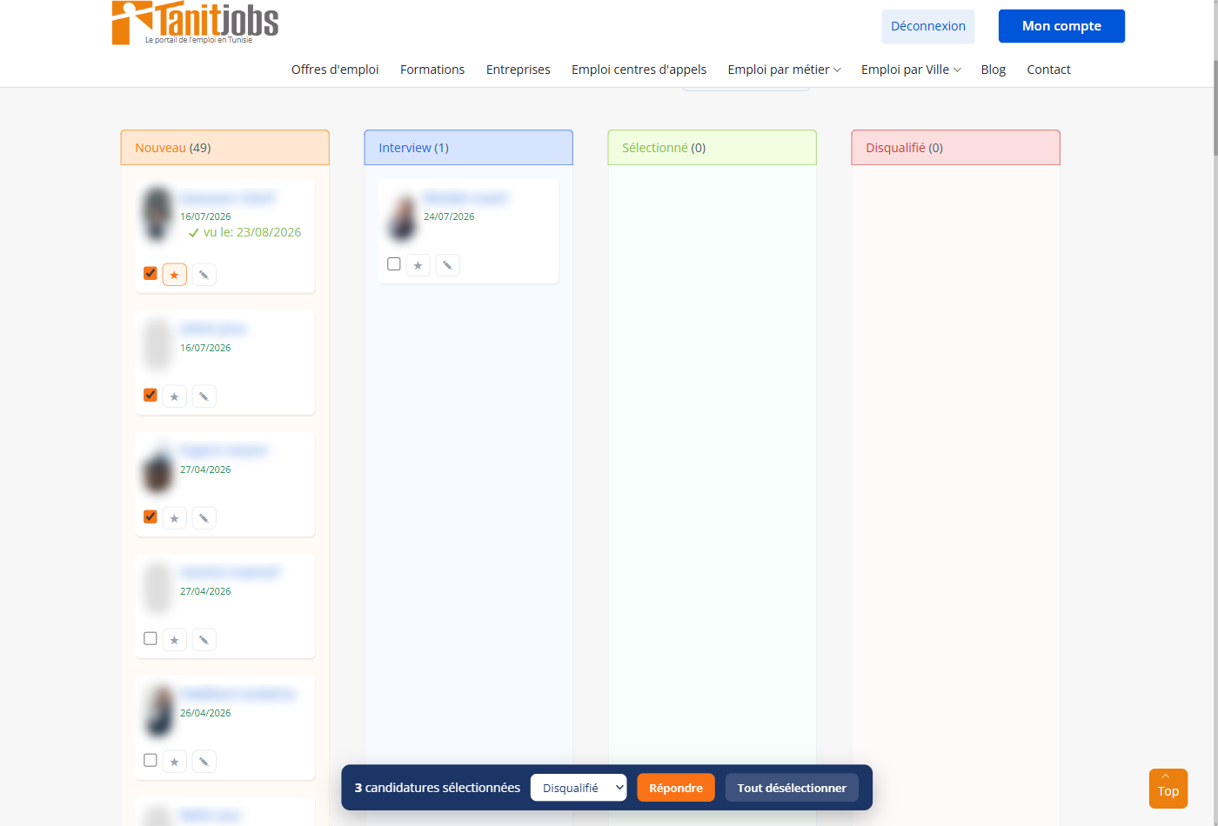The image size is (1218, 826).
Task: Uncheck the candidate viewed on 23/08/2026
Action: [x=151, y=273]
